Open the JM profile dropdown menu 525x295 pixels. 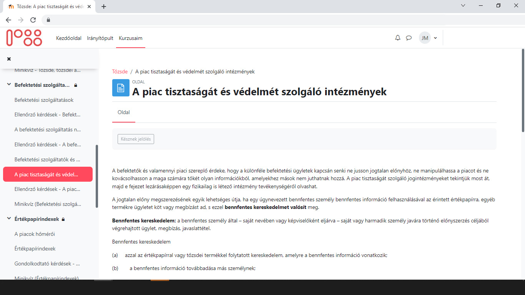point(428,38)
